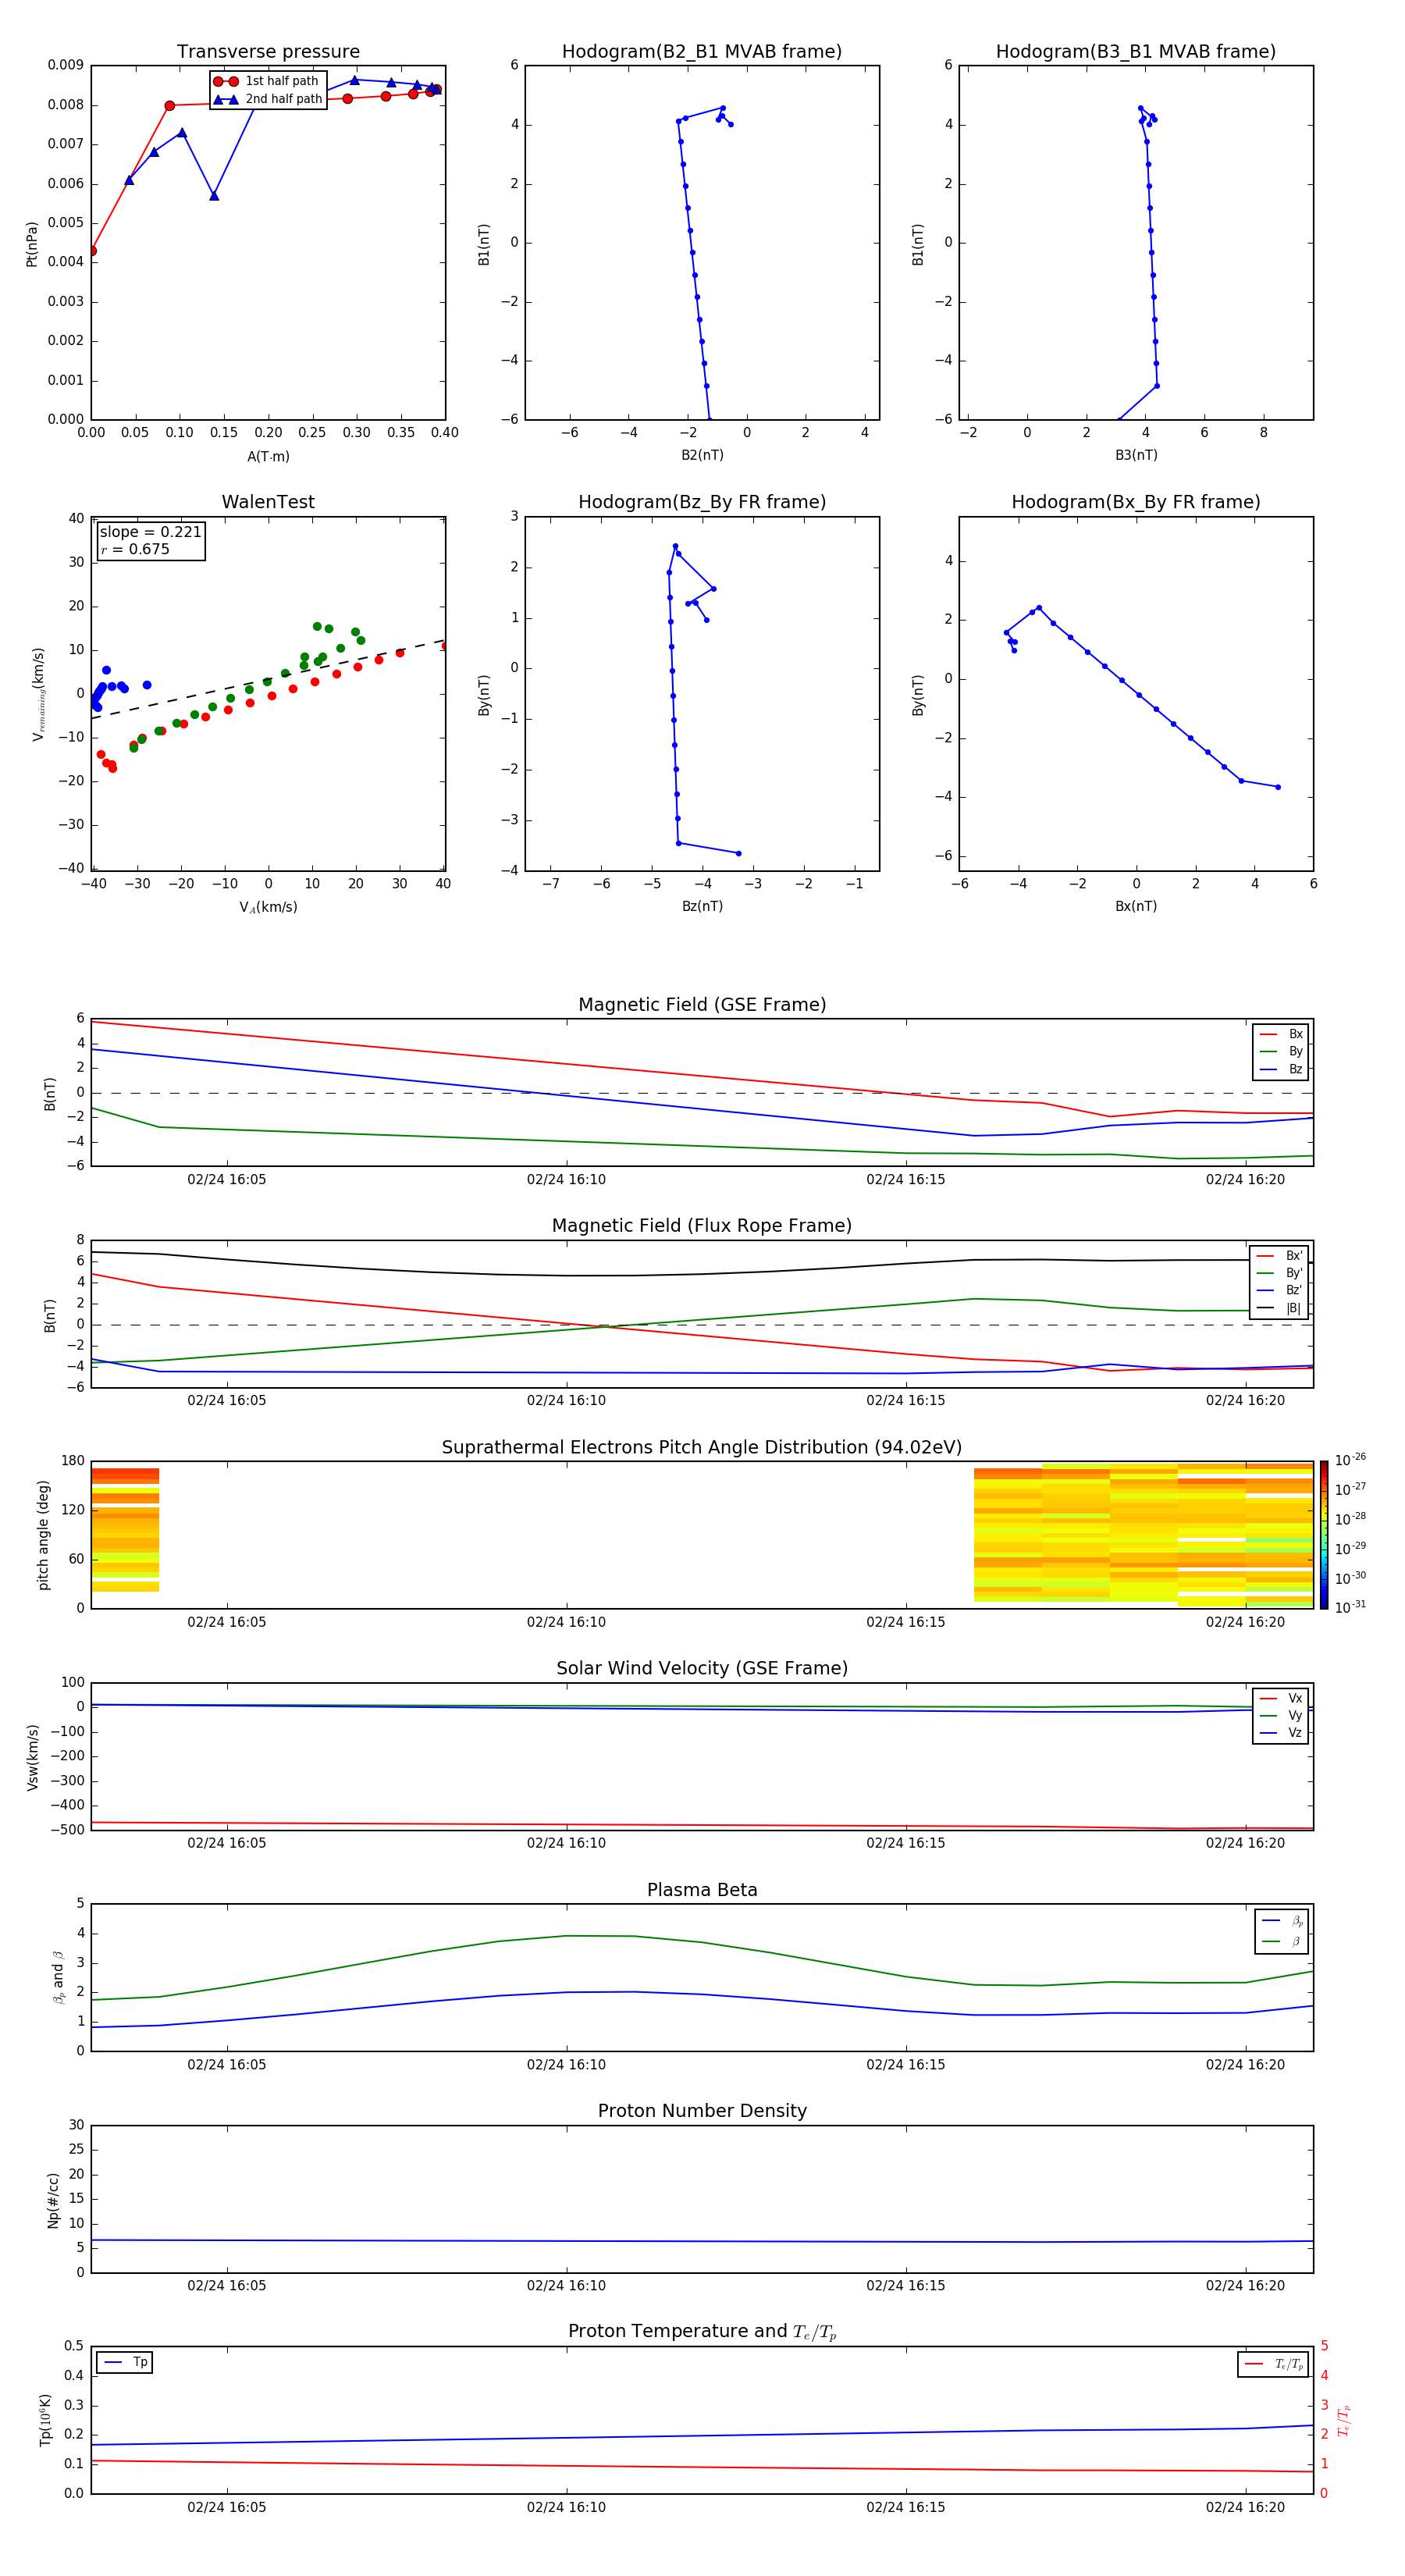Click 'Magnetic Field (Flux Rope Frame)' title
The image size is (1405, 2576).
702,1226
